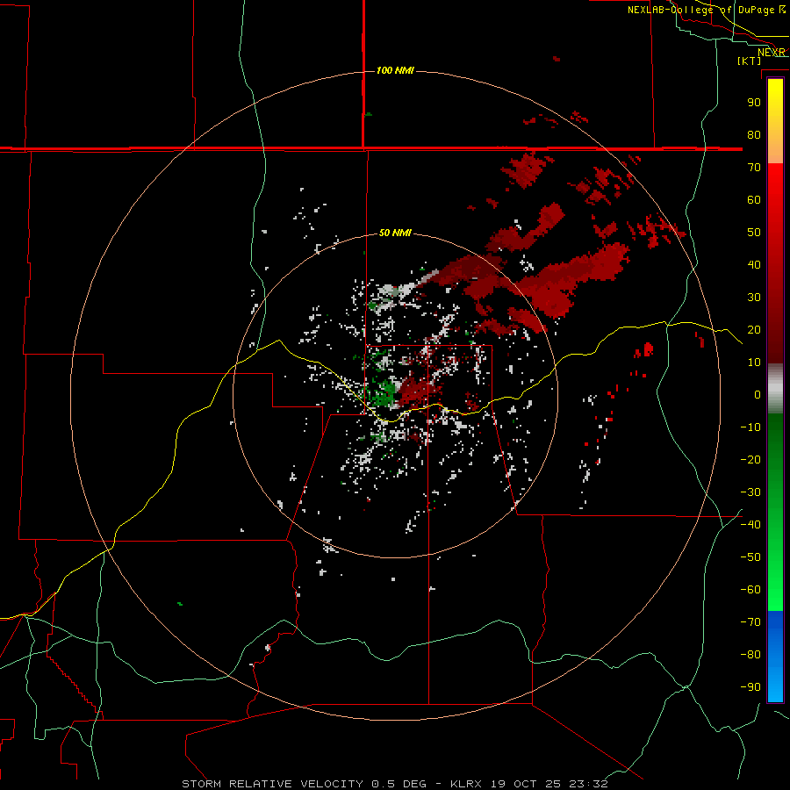Screen dimensions: 790x790
Task: Click the blue bottom segment of color bar
Action: point(775,657)
